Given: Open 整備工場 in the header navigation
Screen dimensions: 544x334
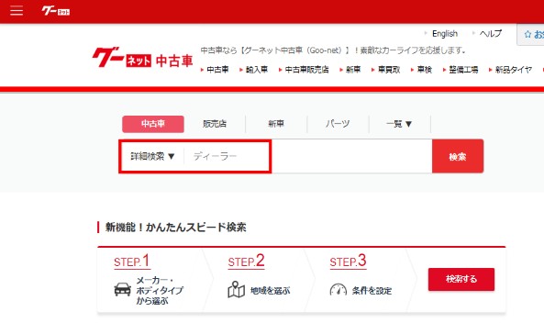Looking at the screenshot, I should pyautogui.click(x=463, y=70).
